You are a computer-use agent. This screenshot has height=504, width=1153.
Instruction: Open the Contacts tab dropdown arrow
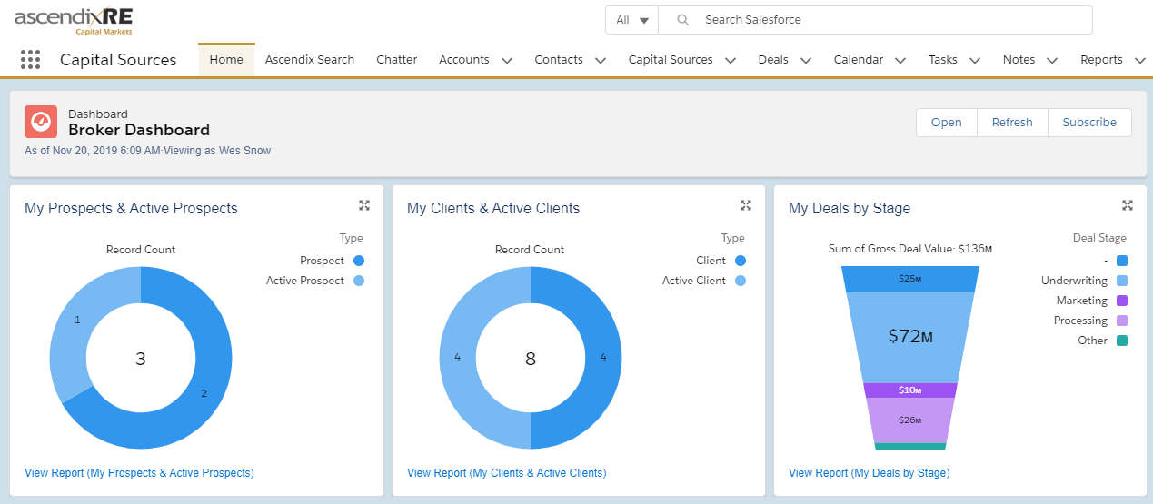pyautogui.click(x=601, y=61)
